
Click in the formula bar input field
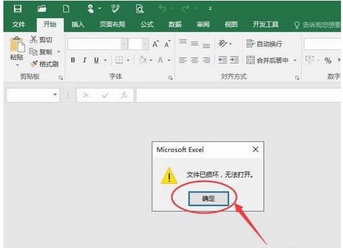[x=238, y=95]
